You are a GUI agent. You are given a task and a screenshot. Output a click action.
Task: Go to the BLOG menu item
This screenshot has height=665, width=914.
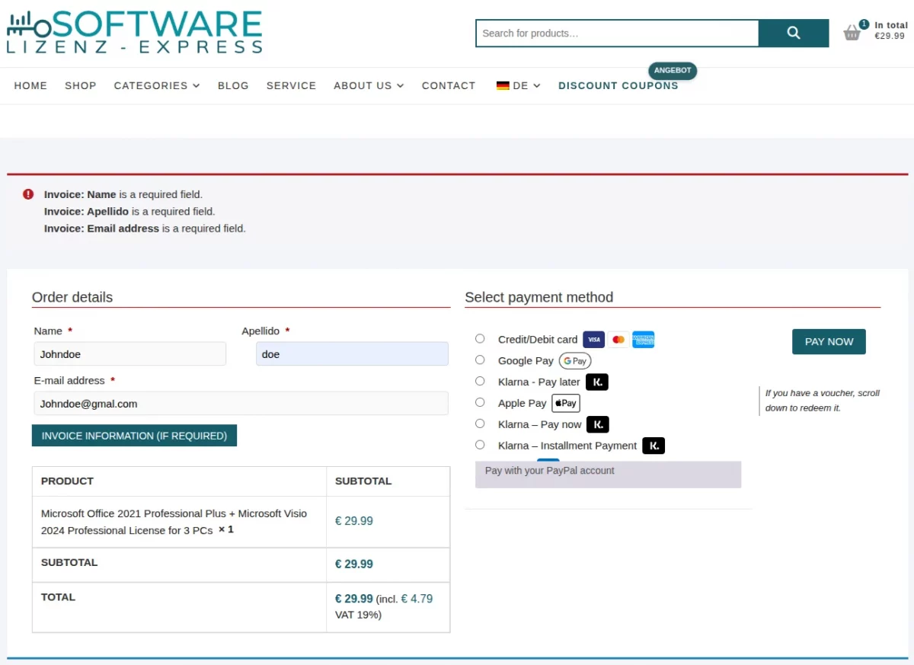tap(233, 85)
